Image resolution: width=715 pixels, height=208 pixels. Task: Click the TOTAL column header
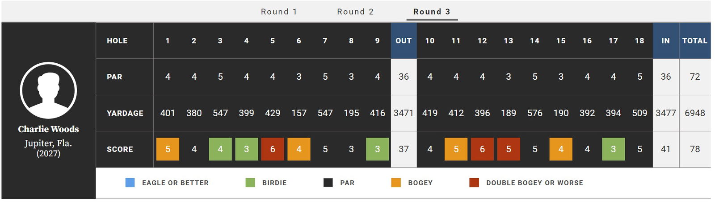694,41
